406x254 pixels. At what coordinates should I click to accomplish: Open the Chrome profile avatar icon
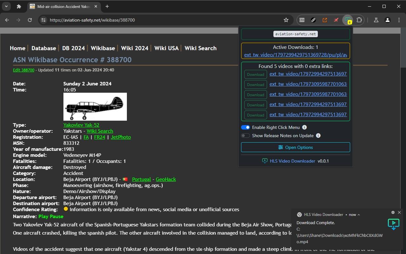pyautogui.click(x=387, y=20)
